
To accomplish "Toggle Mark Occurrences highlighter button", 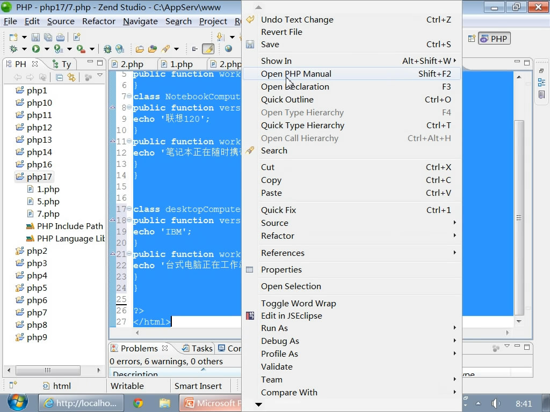I will (208, 49).
